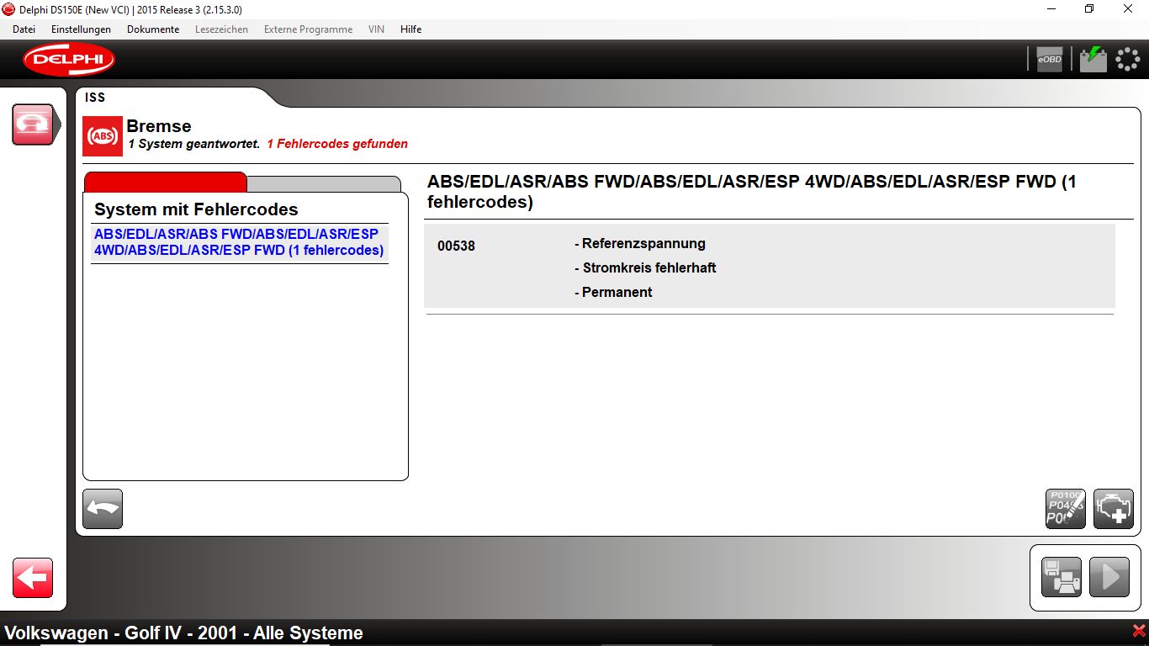1149x646 pixels.
Task: Check the battery voltage icon
Action: (1093, 59)
